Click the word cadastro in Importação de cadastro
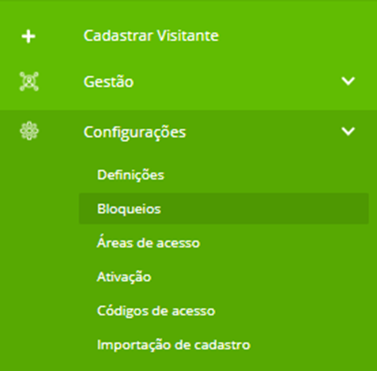The height and width of the screenshot is (371, 377). pos(222,345)
